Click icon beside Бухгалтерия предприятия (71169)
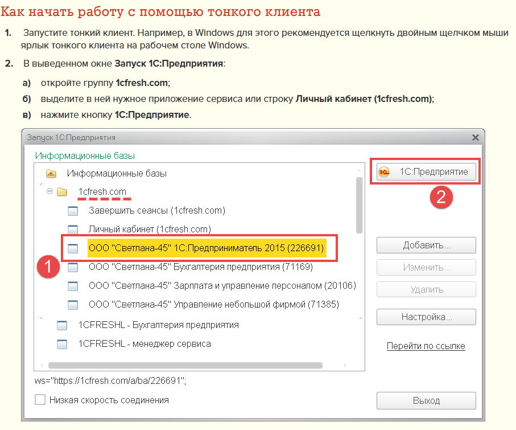This screenshot has height=430, width=516. 73,267
